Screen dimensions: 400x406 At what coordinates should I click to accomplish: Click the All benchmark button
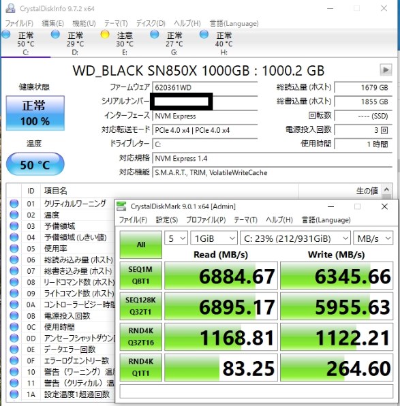pyautogui.click(x=140, y=245)
